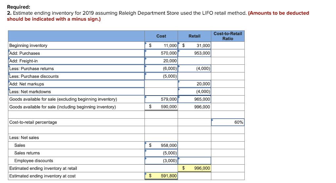The image size is (336, 183).
Task: Select the Cost column header
Action: click(x=161, y=36)
